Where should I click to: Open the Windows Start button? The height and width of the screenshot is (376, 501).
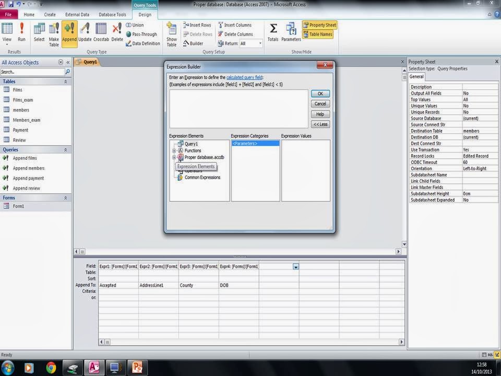click(x=7, y=368)
